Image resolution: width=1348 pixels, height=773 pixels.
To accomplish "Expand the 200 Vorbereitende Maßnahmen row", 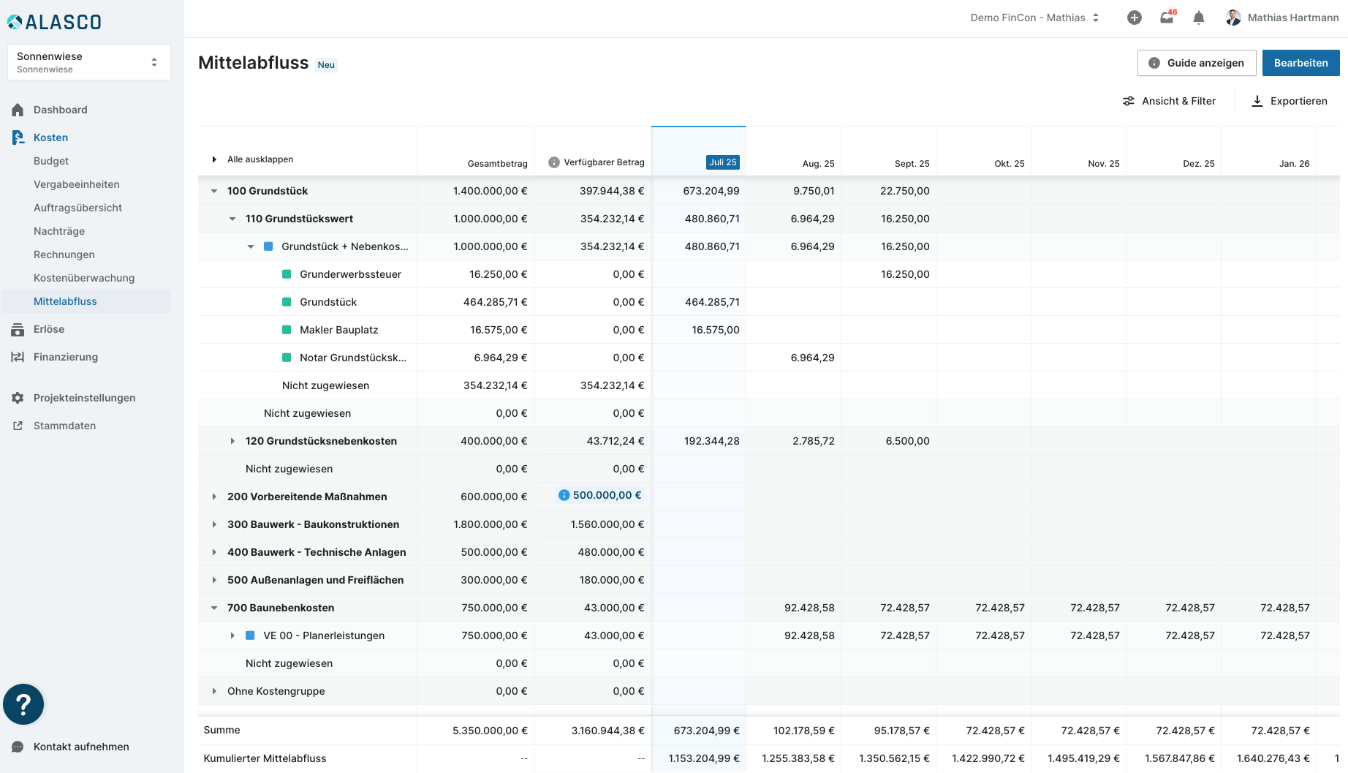I will pyautogui.click(x=214, y=497).
